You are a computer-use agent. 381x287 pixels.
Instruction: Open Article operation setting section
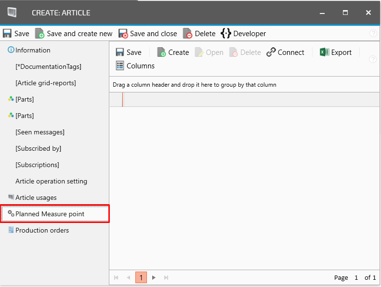pos(51,181)
